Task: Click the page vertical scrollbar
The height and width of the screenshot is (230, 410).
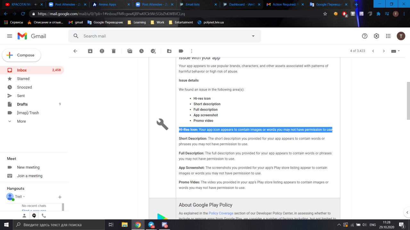Action: 408,101
